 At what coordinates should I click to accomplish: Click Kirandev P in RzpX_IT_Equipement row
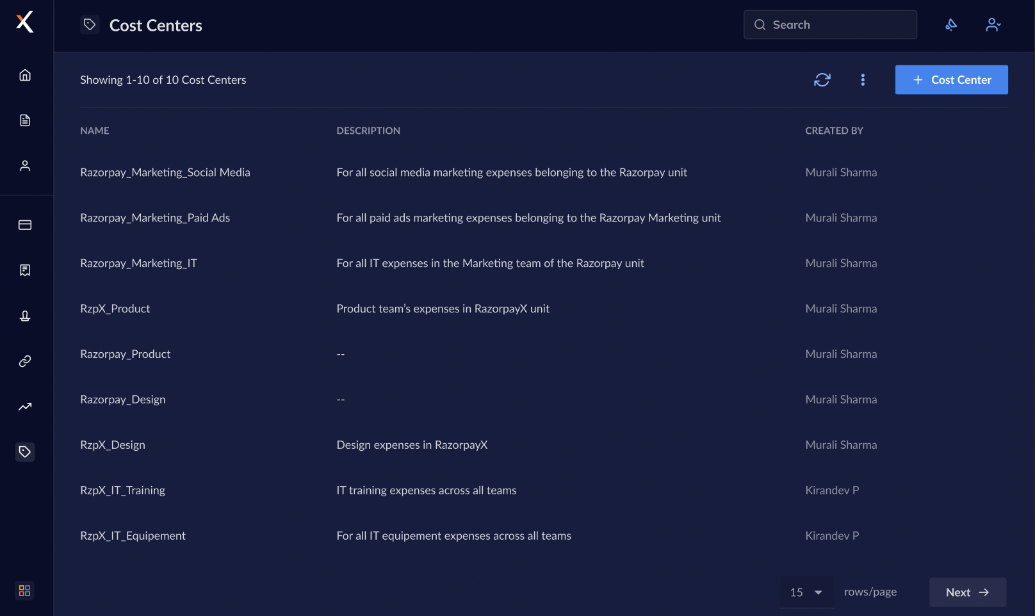(x=832, y=536)
